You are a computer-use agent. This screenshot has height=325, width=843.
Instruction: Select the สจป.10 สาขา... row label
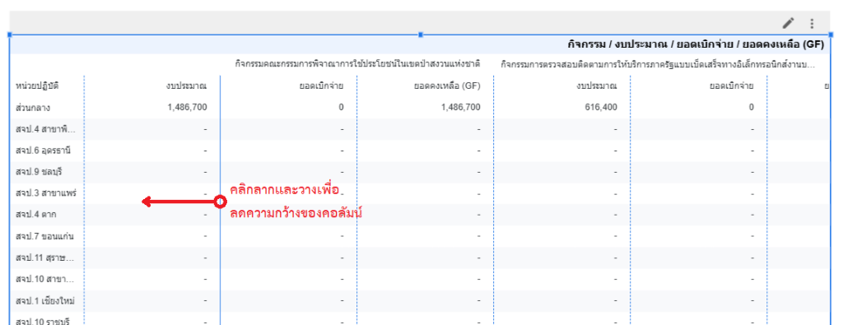(44, 280)
